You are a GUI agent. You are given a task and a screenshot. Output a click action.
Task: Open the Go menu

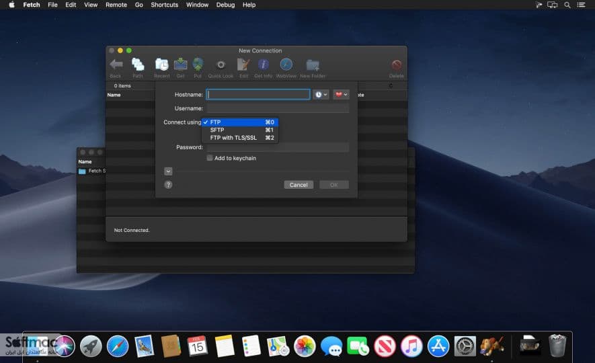[x=139, y=5]
